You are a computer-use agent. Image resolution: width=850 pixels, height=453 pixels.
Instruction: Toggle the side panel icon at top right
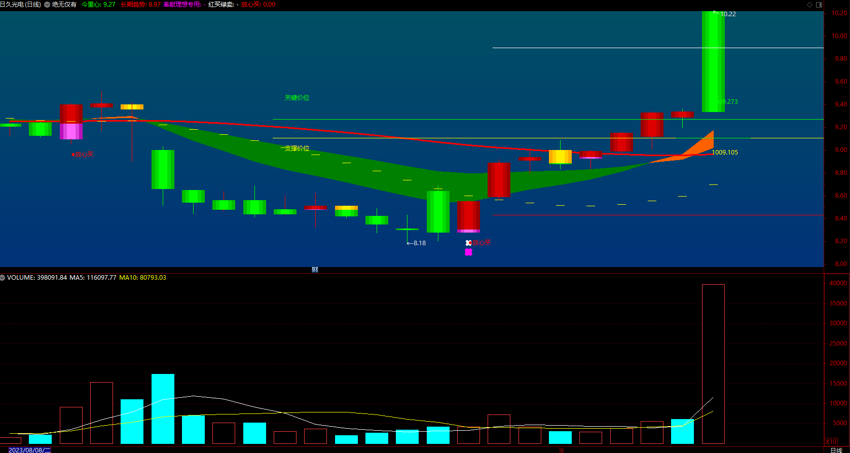coord(819,5)
